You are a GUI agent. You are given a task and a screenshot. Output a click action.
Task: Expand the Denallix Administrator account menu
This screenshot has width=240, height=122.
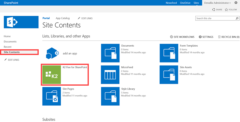217,3
